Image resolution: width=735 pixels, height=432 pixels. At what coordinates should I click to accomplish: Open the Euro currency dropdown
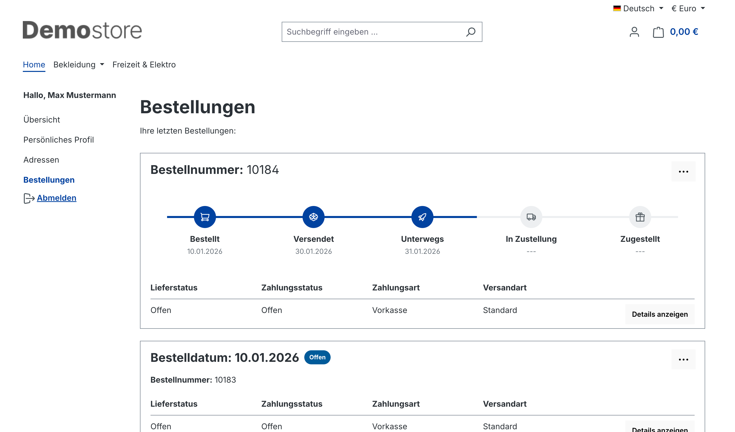tap(688, 9)
